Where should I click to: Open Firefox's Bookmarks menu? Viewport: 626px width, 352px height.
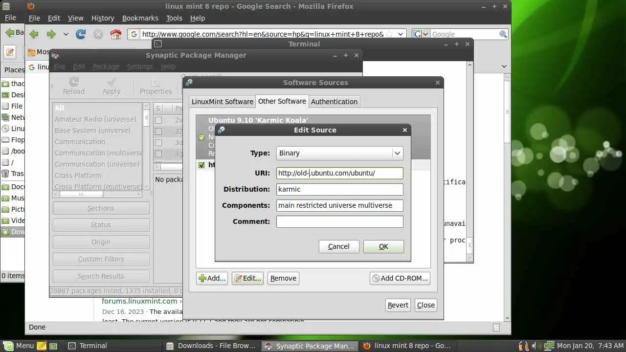[x=140, y=18]
